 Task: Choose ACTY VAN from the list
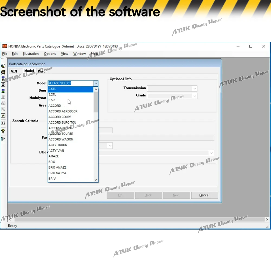[x=70, y=151]
